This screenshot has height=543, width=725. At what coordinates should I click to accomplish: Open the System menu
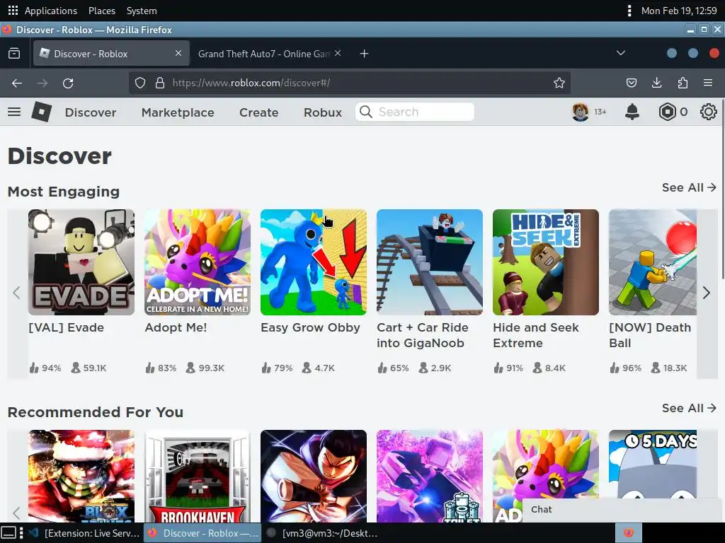click(142, 11)
